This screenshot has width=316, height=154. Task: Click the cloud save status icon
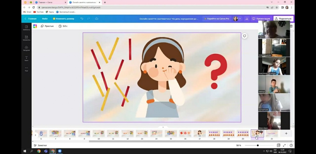click(97, 19)
